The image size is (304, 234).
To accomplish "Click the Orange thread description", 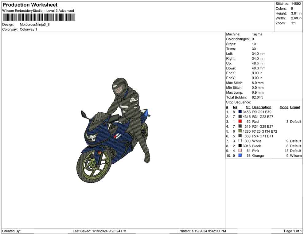I will pos(258,155).
